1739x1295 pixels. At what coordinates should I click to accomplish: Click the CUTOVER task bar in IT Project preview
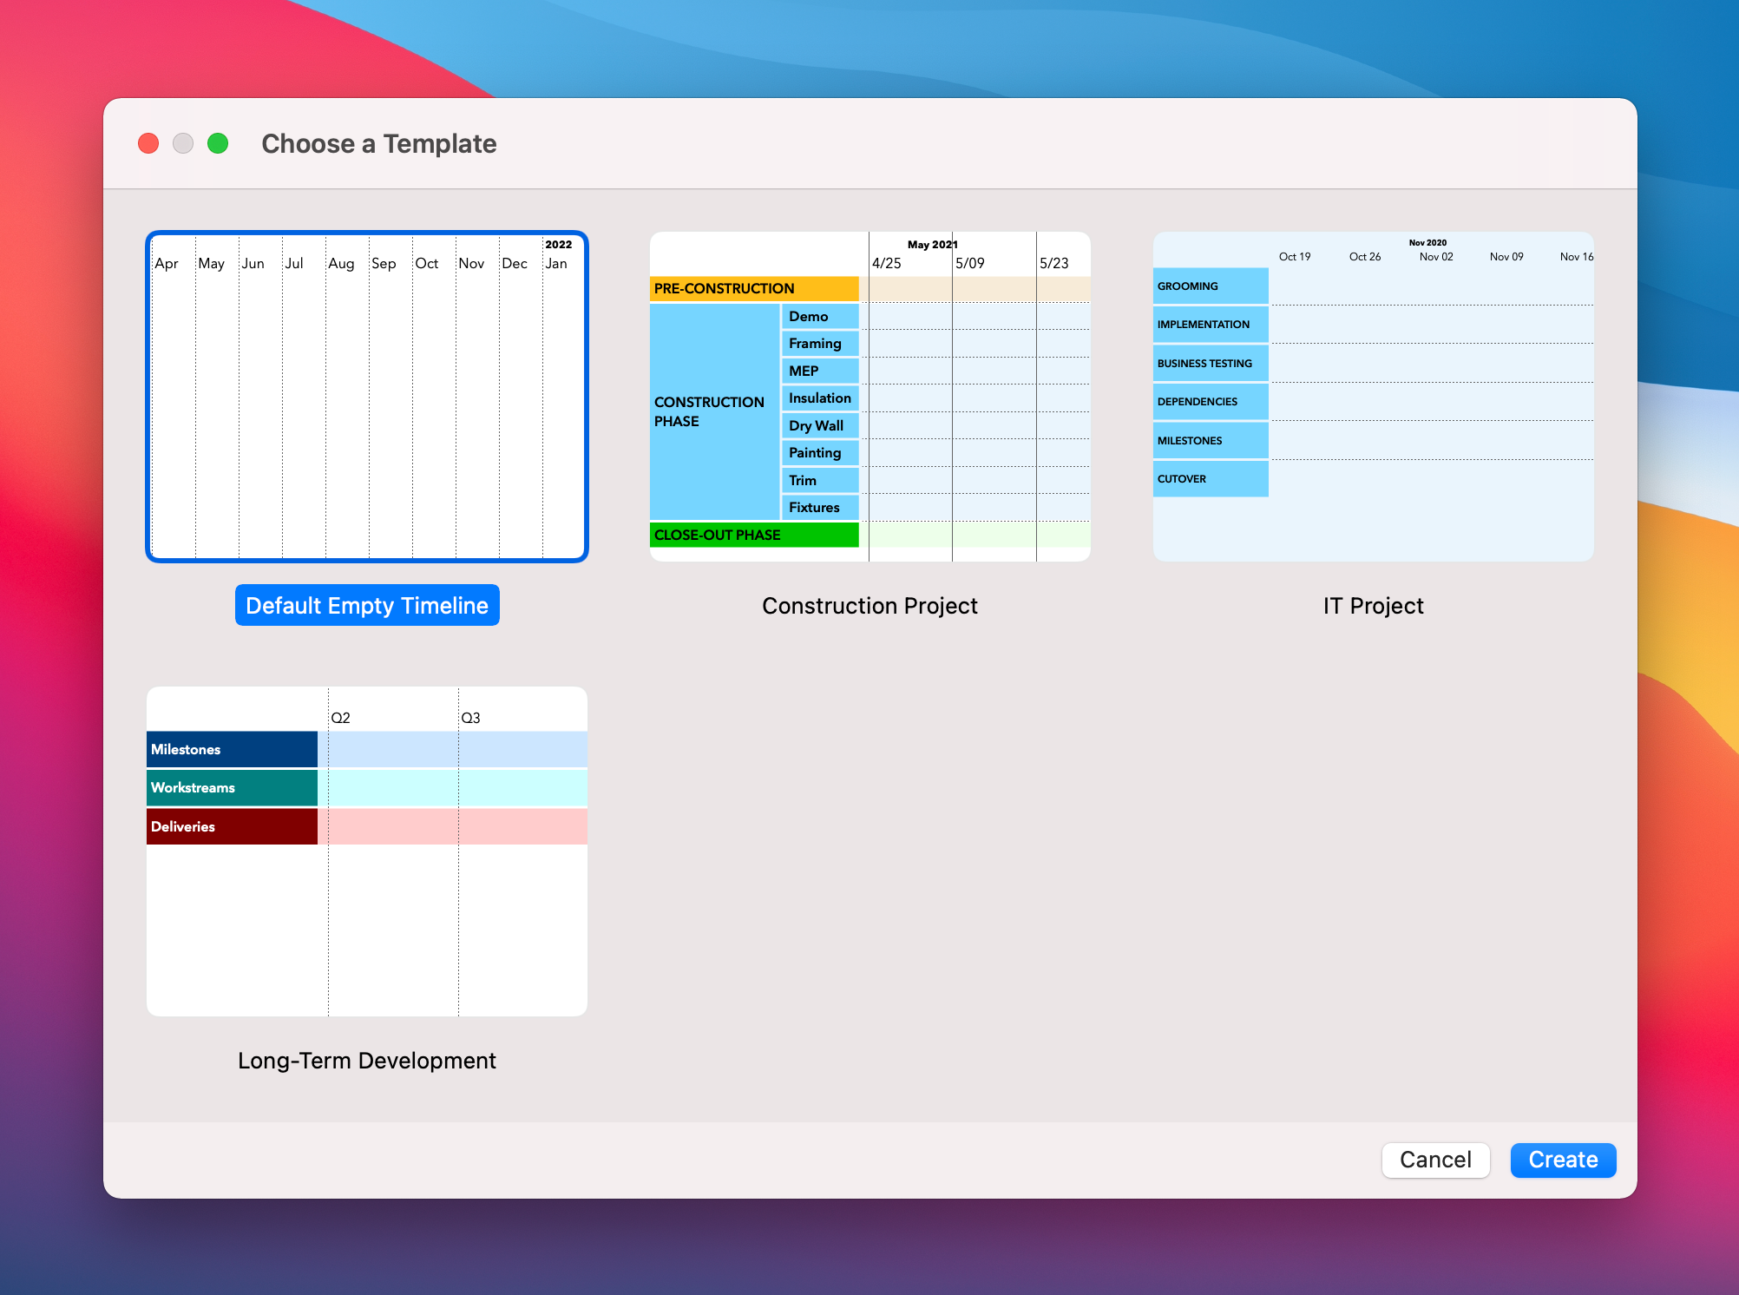1210,478
